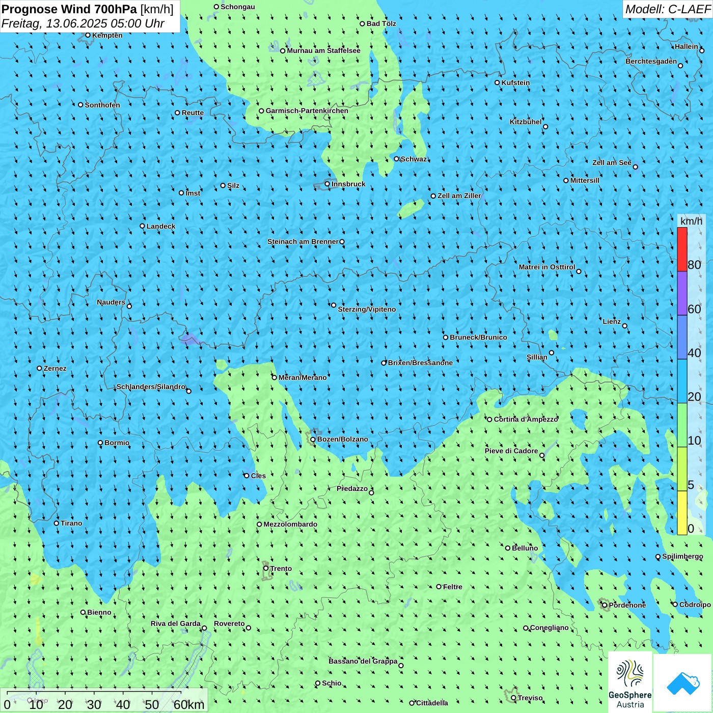Viewport: 713px width, 713px height.
Task: Click the 'Meran/Merano' map label
Action: point(303,377)
